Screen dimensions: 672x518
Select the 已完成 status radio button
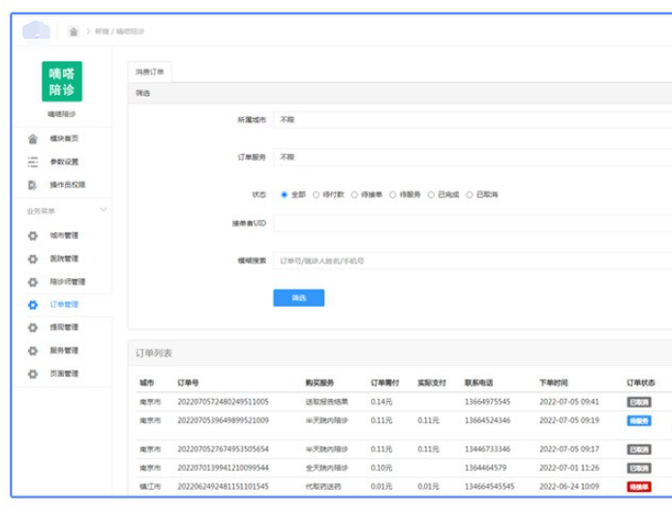point(431,195)
